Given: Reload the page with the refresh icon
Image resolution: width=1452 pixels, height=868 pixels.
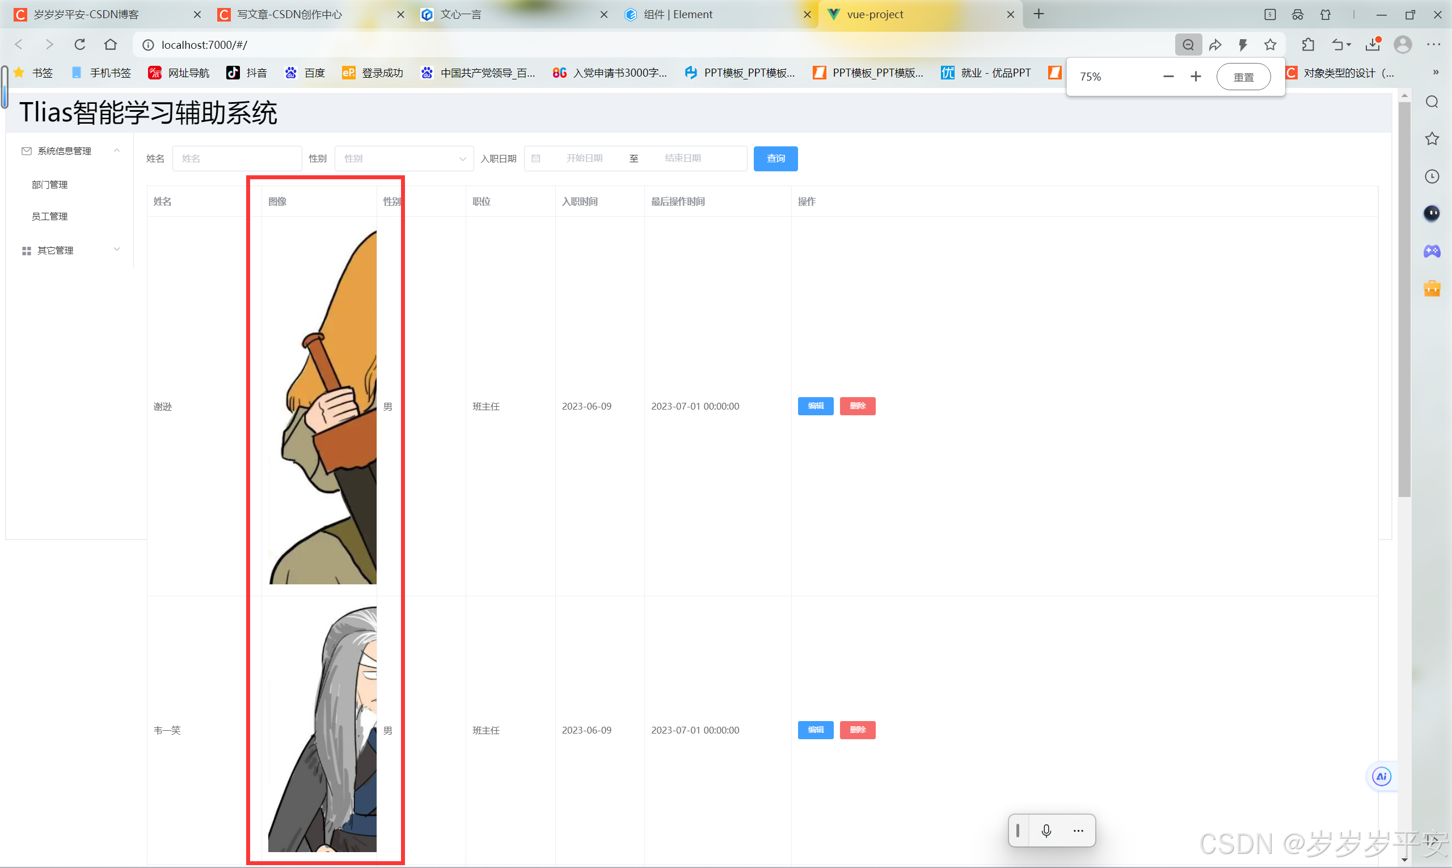Looking at the screenshot, I should (x=79, y=44).
